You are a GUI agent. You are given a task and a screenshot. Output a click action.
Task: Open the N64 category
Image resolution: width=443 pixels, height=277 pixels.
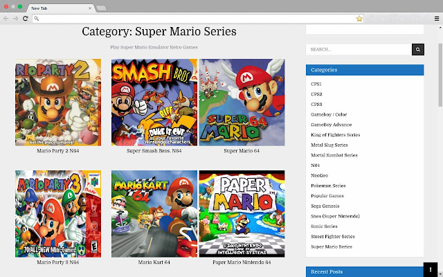click(x=316, y=166)
